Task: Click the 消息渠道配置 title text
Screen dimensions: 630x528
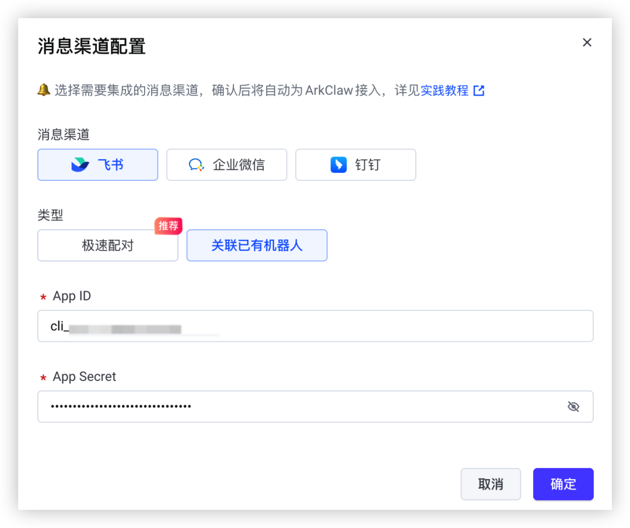Action: click(92, 46)
